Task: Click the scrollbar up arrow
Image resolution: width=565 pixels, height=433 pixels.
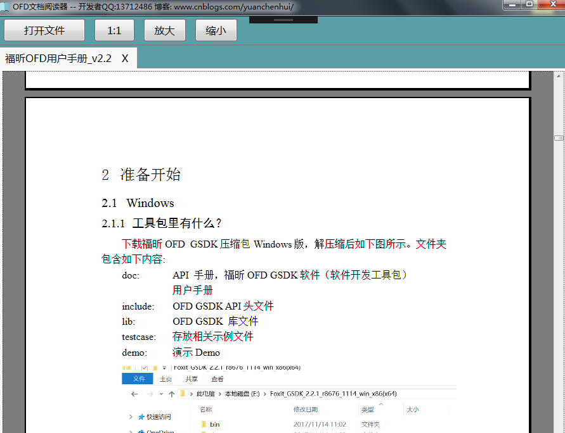Action: point(559,76)
